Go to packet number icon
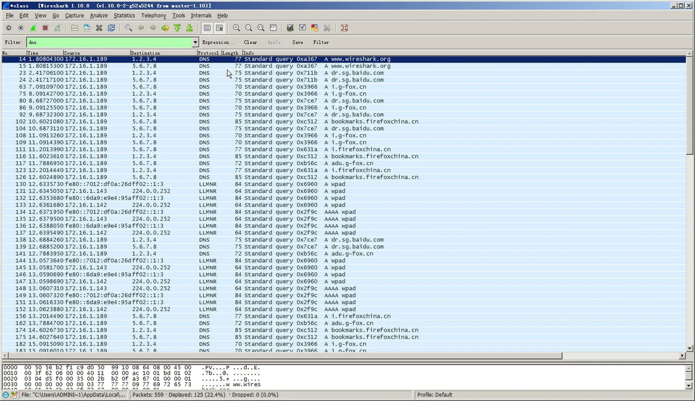The height and width of the screenshot is (401, 695). click(165, 28)
